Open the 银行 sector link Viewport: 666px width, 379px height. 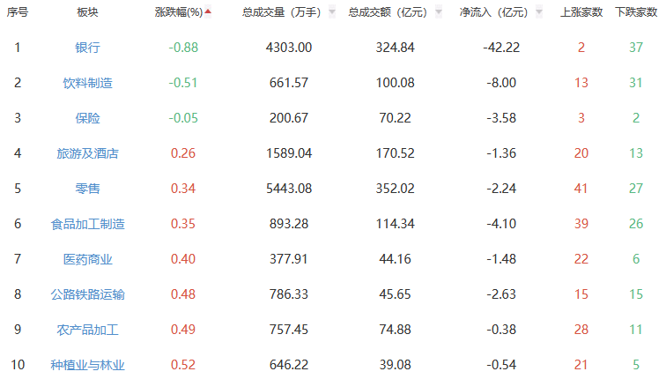(88, 48)
